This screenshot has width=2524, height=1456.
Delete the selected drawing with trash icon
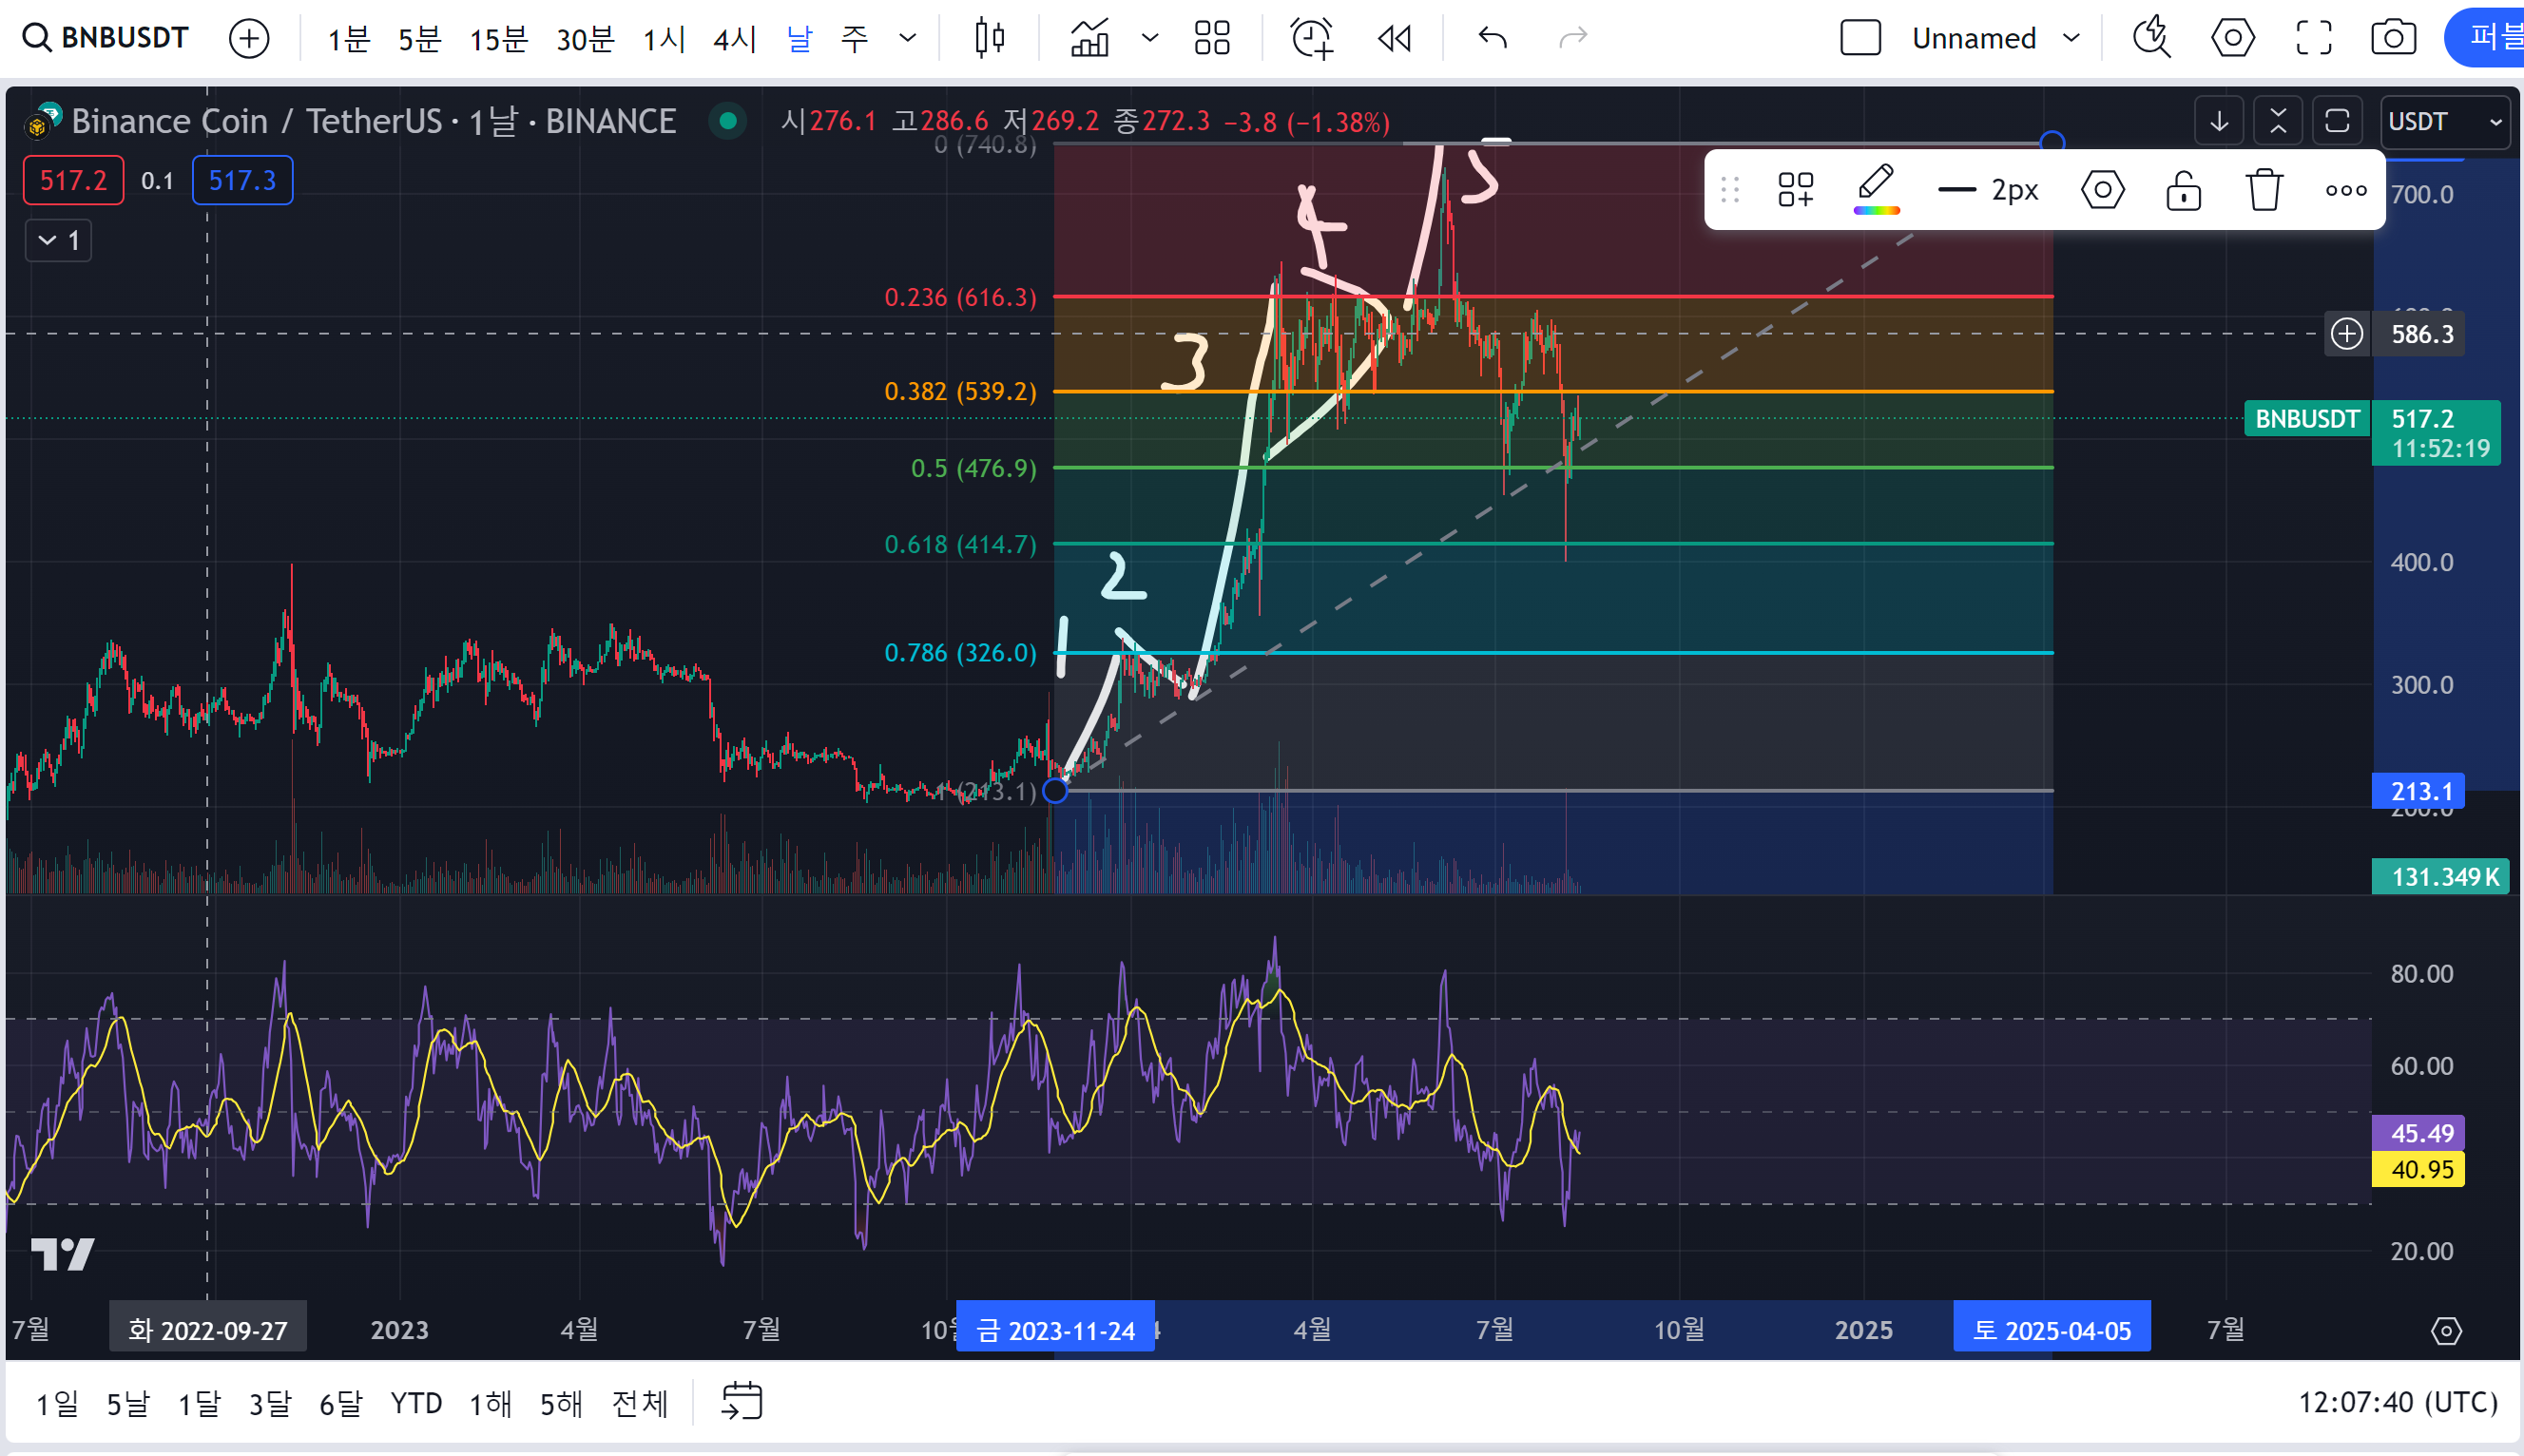(x=2264, y=189)
